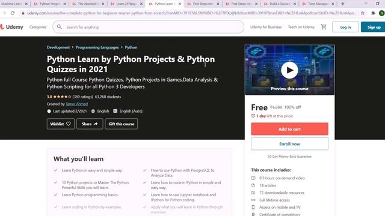Click '63,268 students' text
385x216 pixels.
(108, 97)
